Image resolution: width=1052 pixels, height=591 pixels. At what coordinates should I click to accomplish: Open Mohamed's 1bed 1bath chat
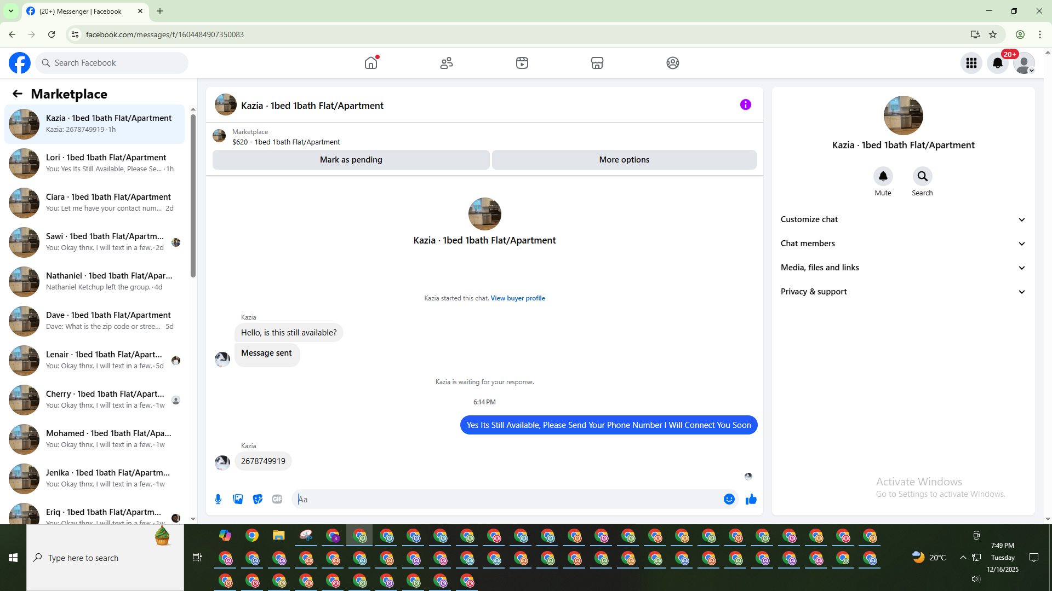[94, 439]
